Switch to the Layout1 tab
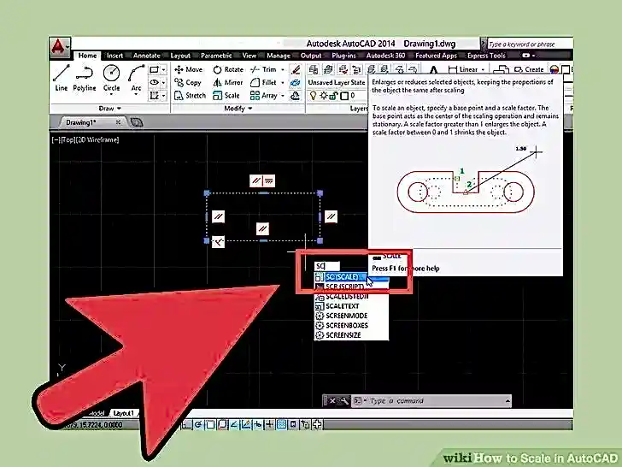 [x=123, y=413]
